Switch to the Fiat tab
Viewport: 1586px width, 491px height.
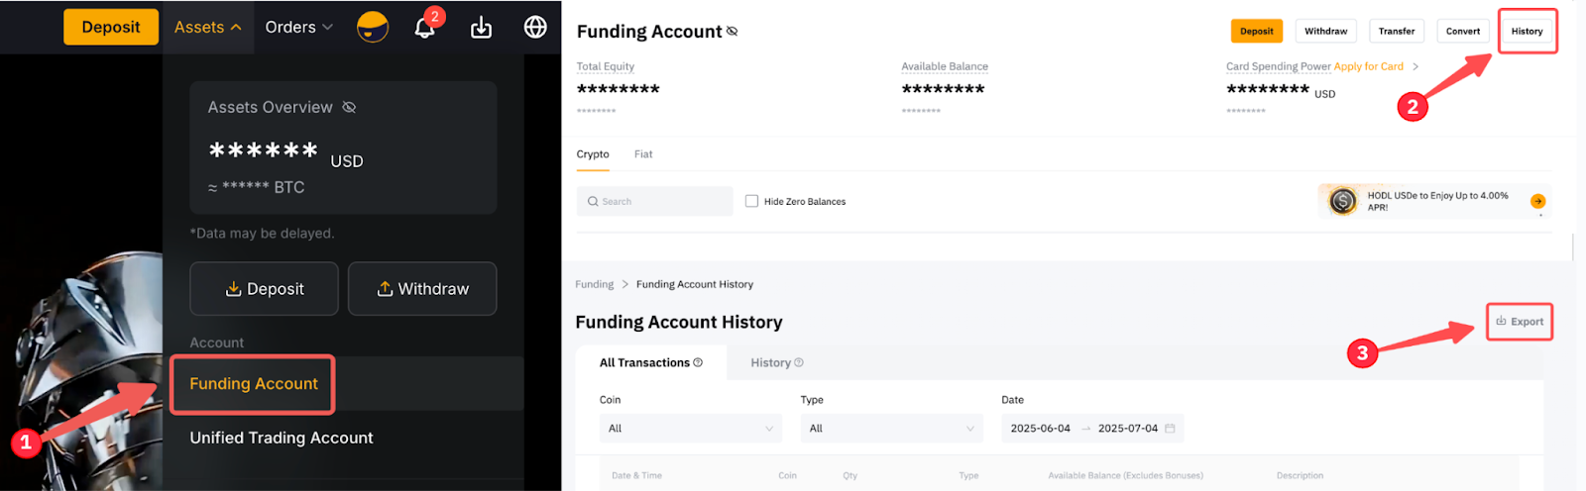[643, 154]
